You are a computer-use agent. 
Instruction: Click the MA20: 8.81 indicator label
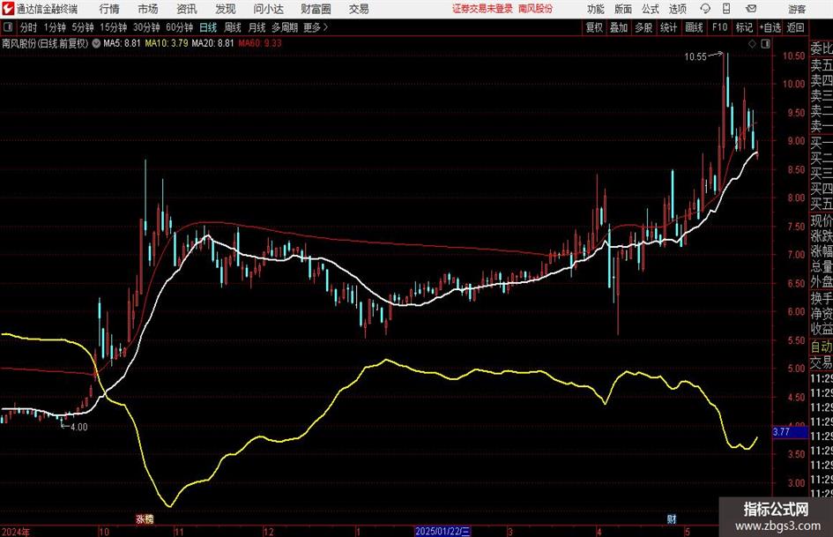pyautogui.click(x=212, y=43)
